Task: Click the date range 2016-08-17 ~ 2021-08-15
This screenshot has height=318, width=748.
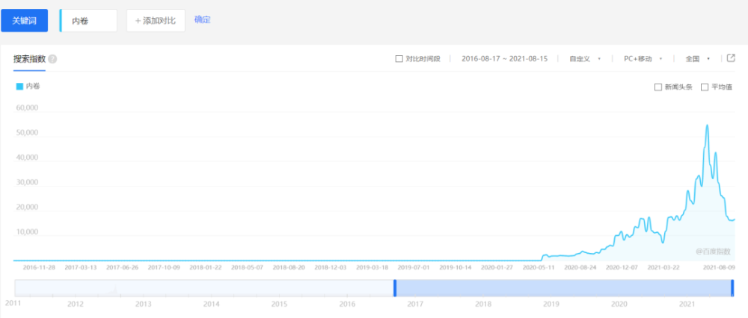Action: (x=505, y=58)
